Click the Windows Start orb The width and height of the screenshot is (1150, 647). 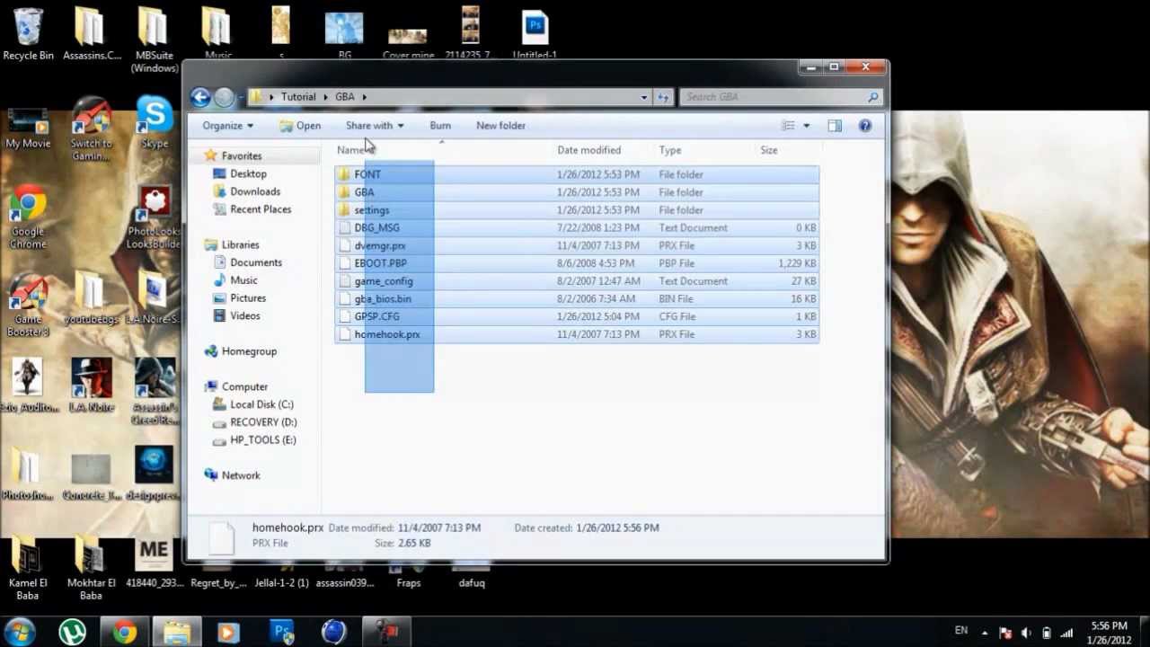click(21, 632)
